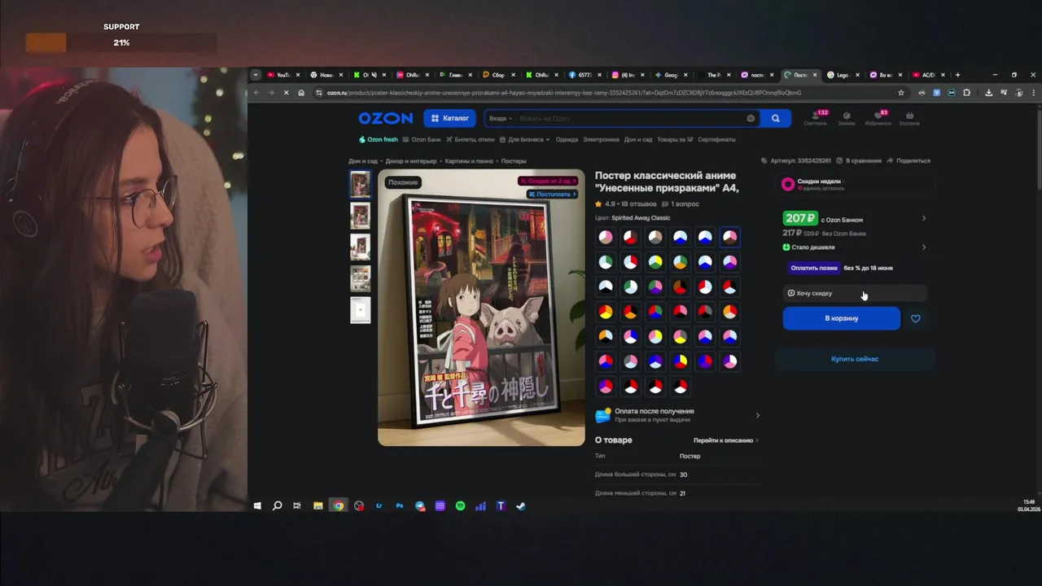Open Task View on the taskbar

point(297,505)
